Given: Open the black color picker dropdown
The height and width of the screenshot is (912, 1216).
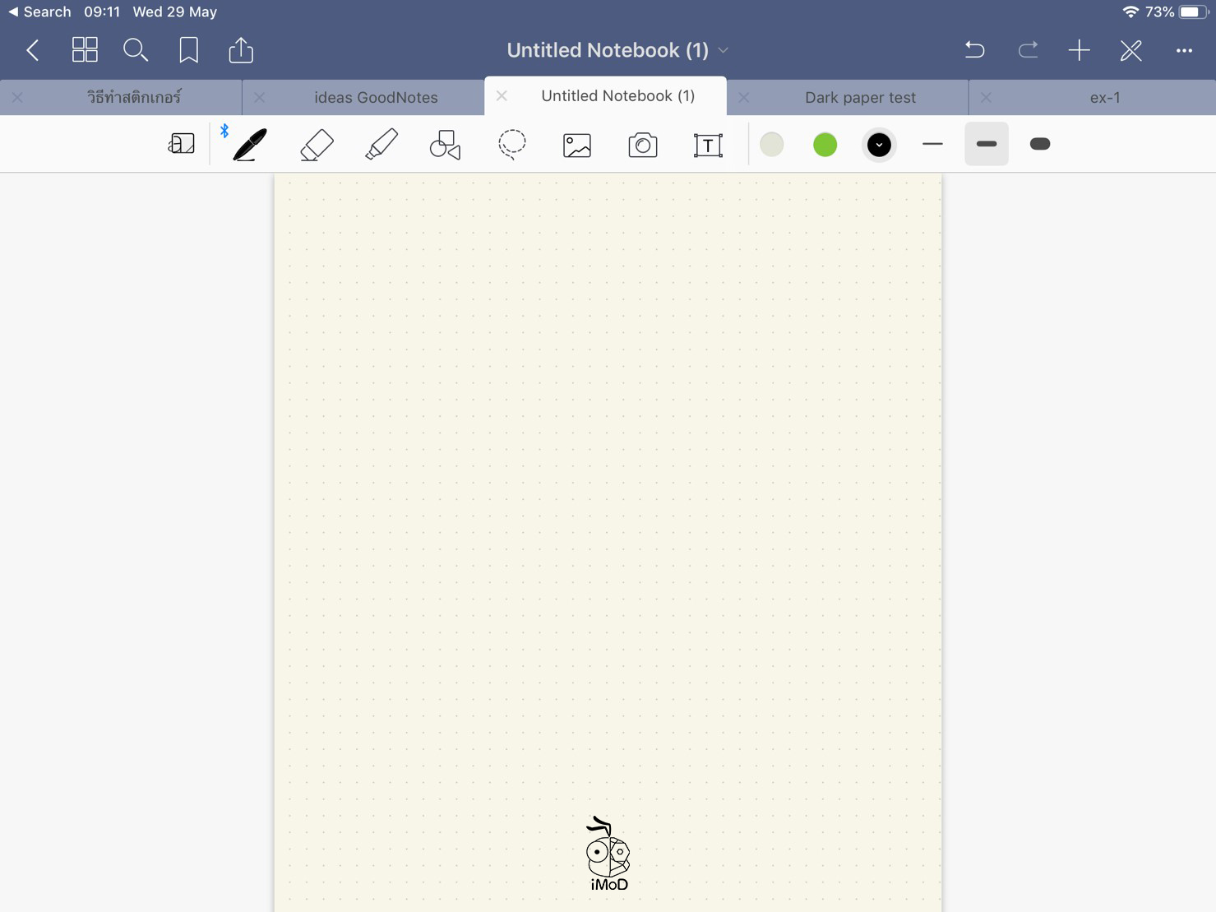Looking at the screenshot, I should (879, 145).
